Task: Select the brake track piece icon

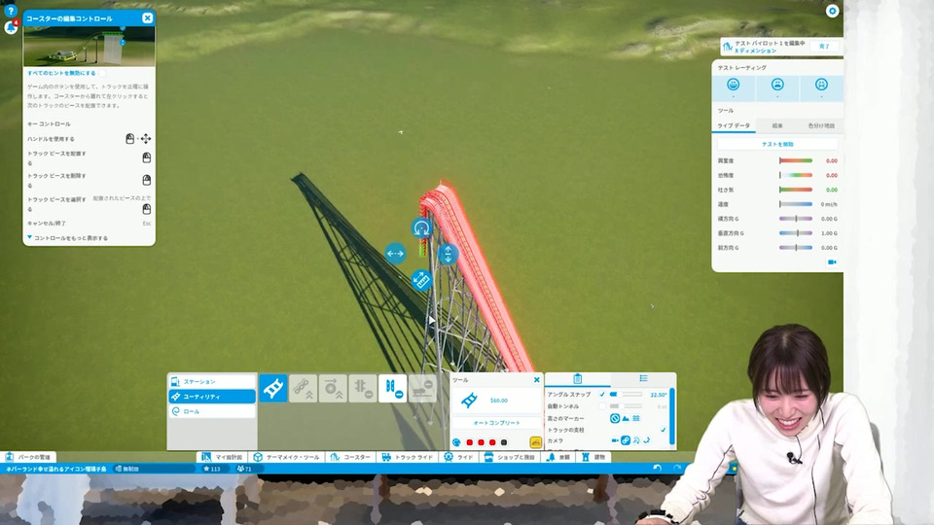Action: pyautogui.click(x=363, y=388)
